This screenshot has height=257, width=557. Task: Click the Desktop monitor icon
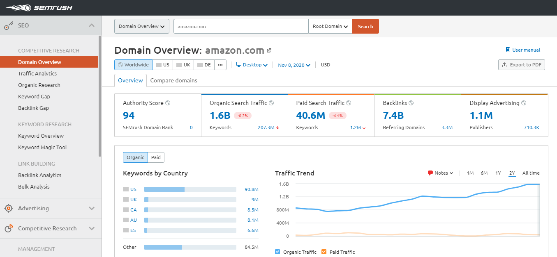[239, 65]
